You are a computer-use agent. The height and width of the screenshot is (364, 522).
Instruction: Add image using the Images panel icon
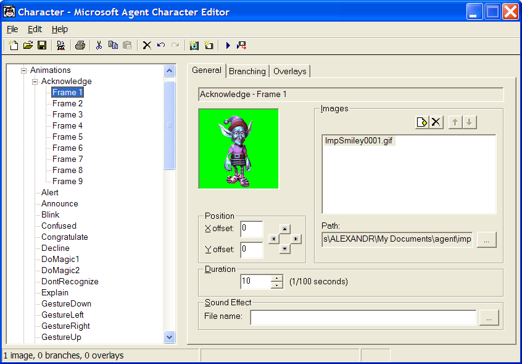(422, 122)
